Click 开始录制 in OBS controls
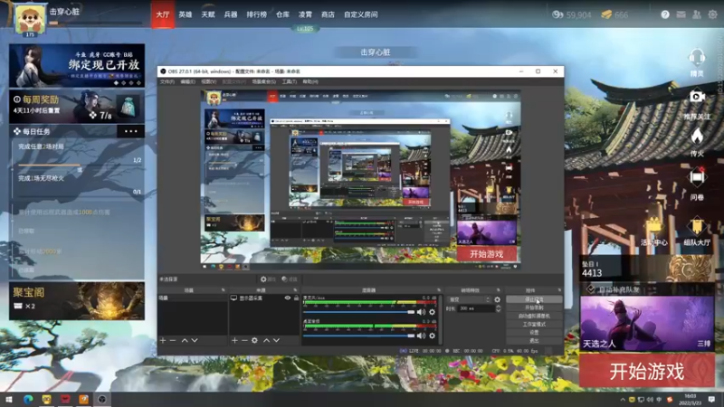This screenshot has width=724, height=407. [534, 308]
